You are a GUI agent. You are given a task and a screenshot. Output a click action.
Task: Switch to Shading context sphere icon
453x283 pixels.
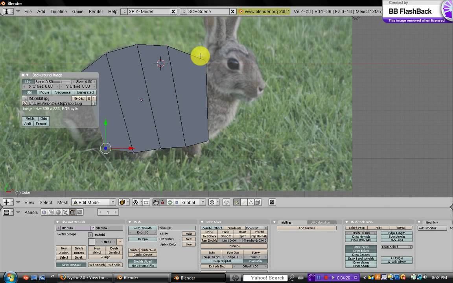tap(58, 212)
